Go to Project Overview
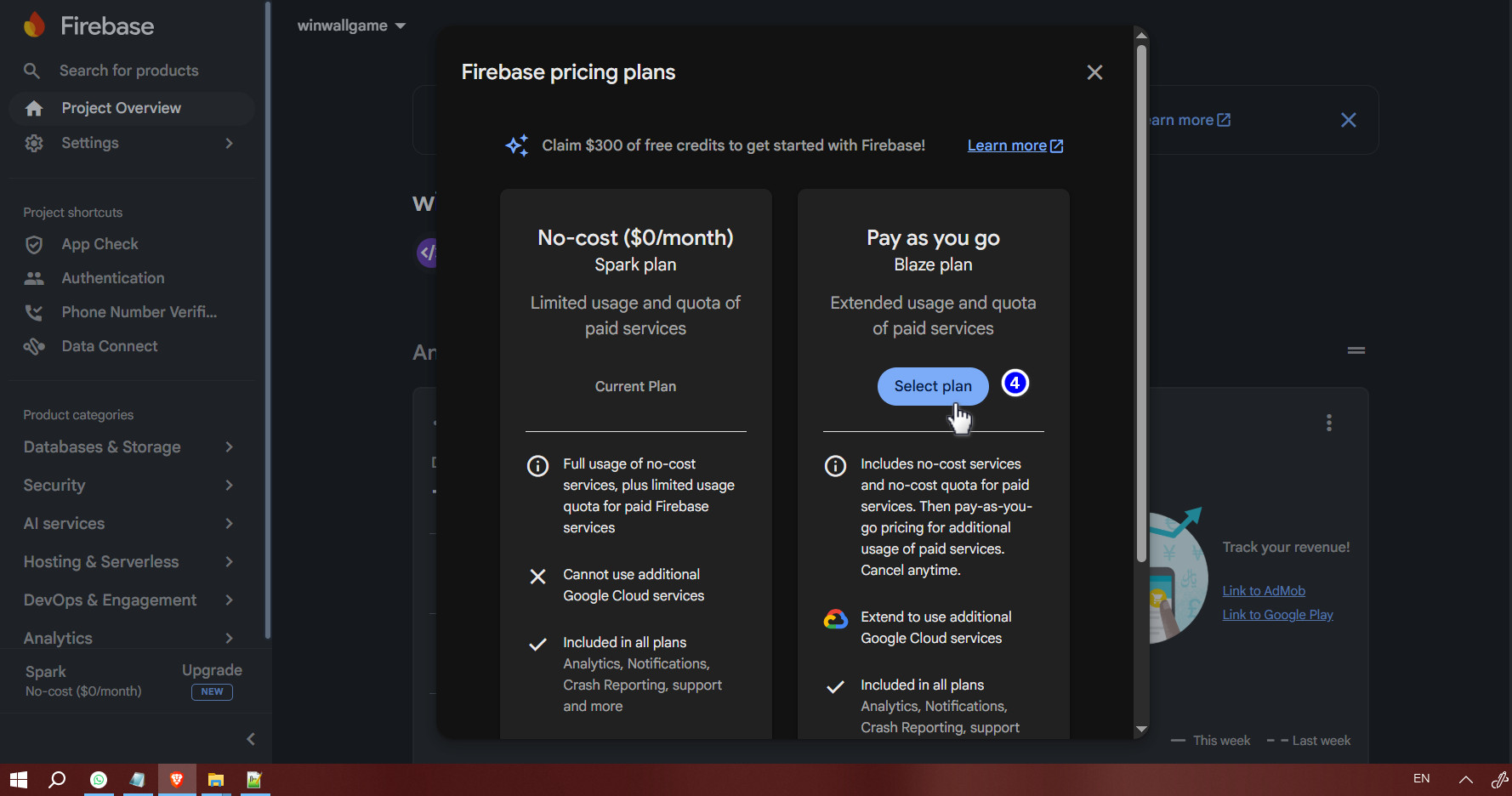This screenshot has width=1512, height=796. [121, 108]
